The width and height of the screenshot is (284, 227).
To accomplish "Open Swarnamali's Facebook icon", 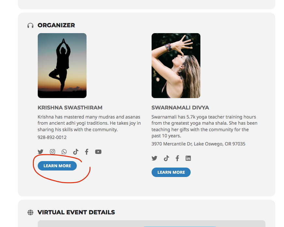I will [x=177, y=158].
